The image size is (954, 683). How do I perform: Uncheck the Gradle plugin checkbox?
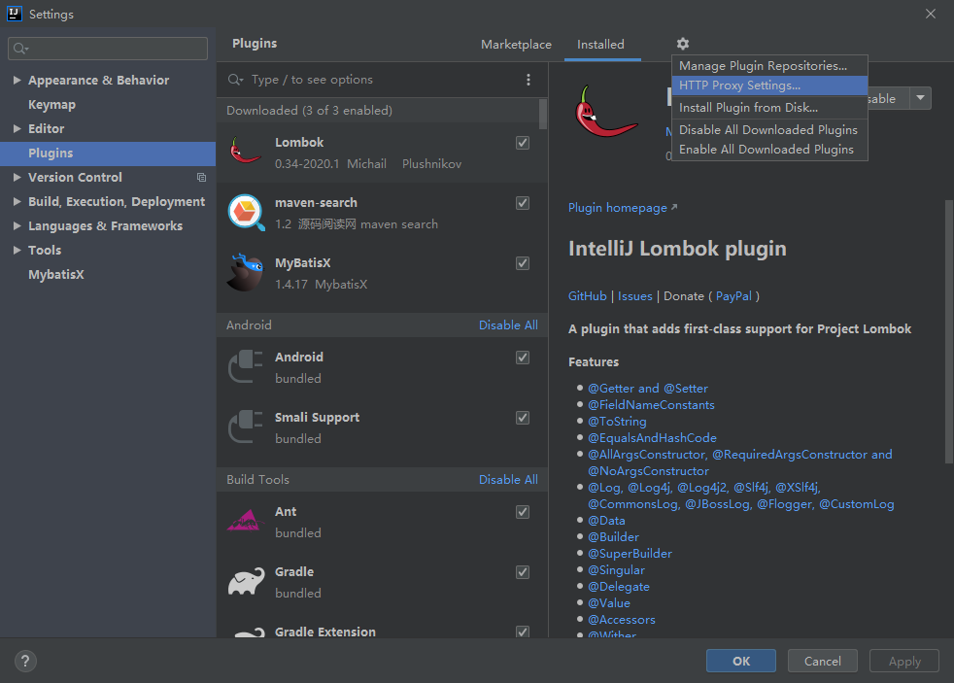[523, 572]
